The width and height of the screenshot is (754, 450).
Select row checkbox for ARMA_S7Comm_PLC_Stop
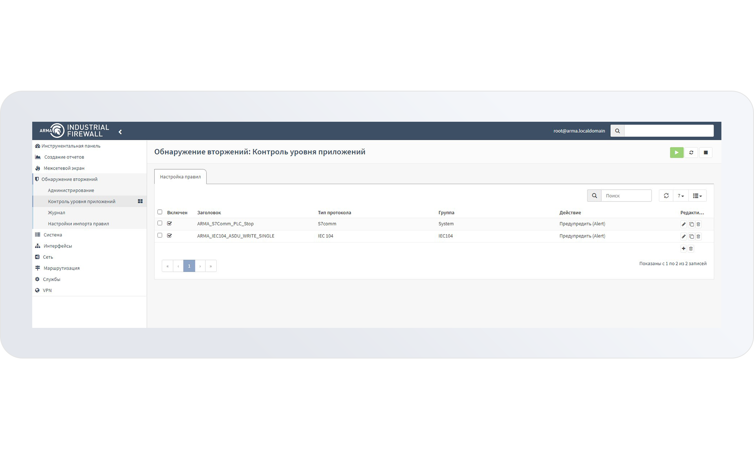coord(160,223)
